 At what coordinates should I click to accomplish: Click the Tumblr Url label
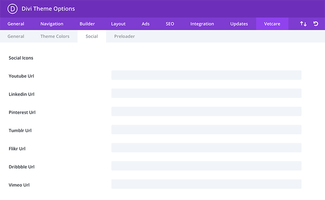click(x=20, y=130)
